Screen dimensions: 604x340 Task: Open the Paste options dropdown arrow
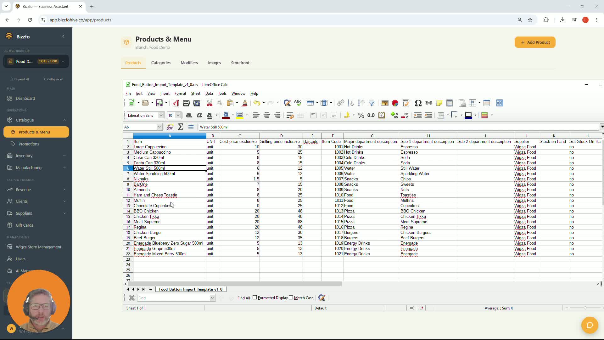(237, 103)
